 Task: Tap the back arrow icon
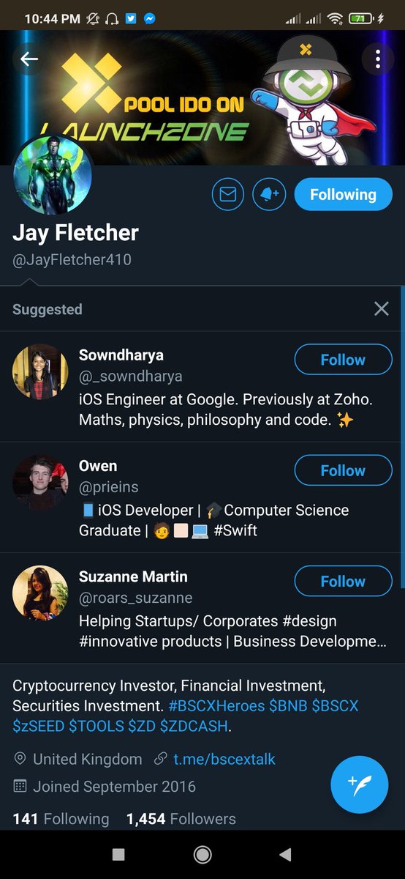click(29, 59)
